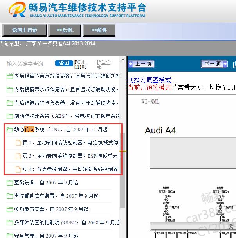The width and height of the screenshot is (236, 238).
Task: Expand 声控辅助泊车装置 folder
Action: 56,196
